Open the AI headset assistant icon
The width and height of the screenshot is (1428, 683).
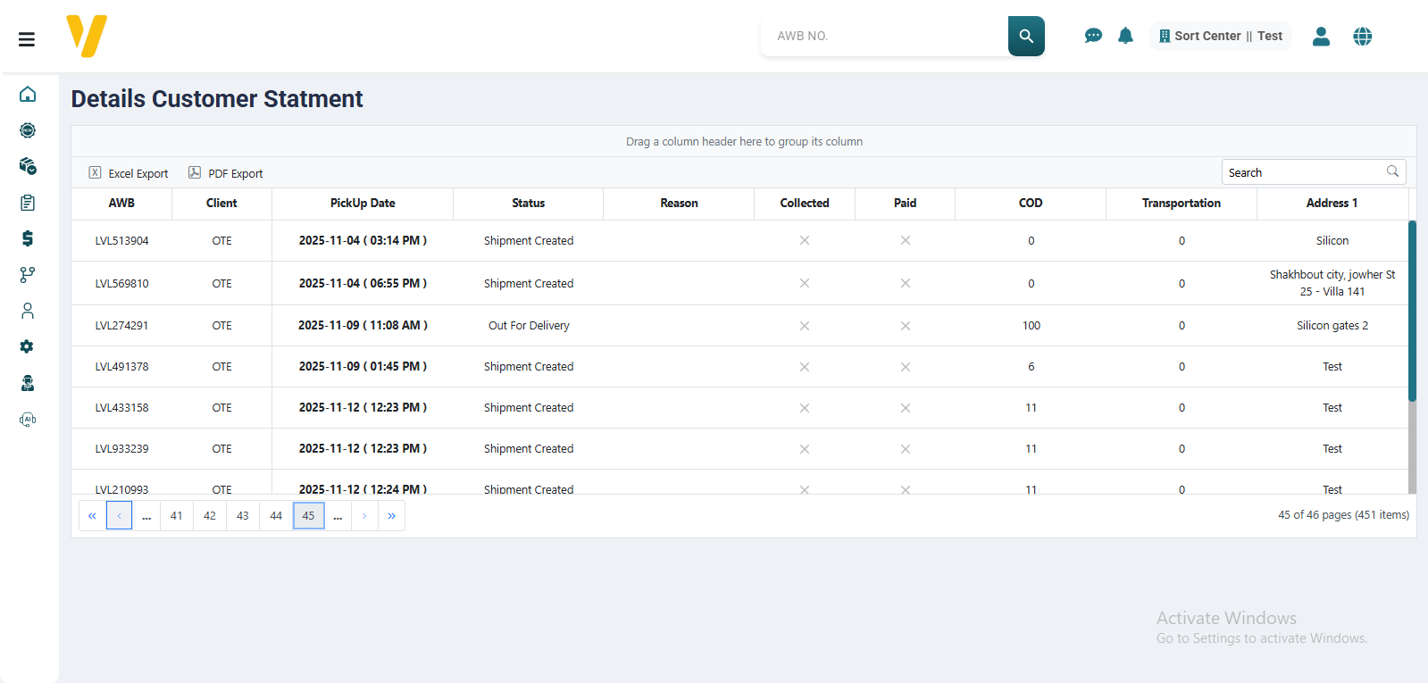tap(28, 420)
